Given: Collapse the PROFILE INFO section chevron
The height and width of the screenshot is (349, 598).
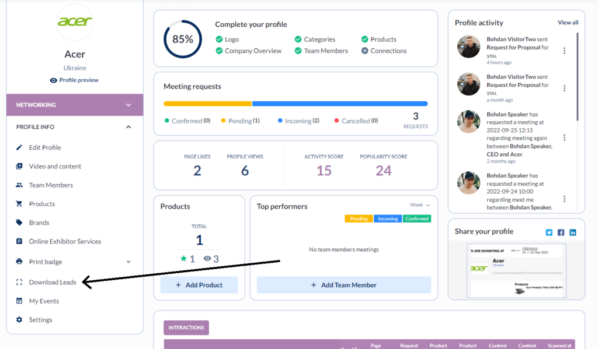Looking at the screenshot, I should [128, 127].
